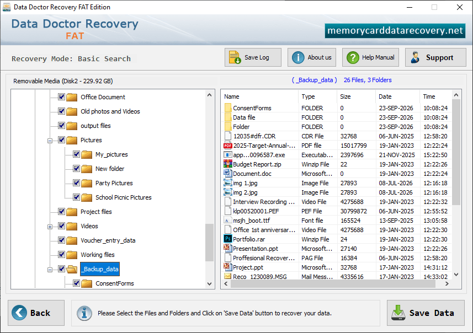This screenshot has height=333, width=473.
Task: Sort by the Type column header
Action: 308,96
